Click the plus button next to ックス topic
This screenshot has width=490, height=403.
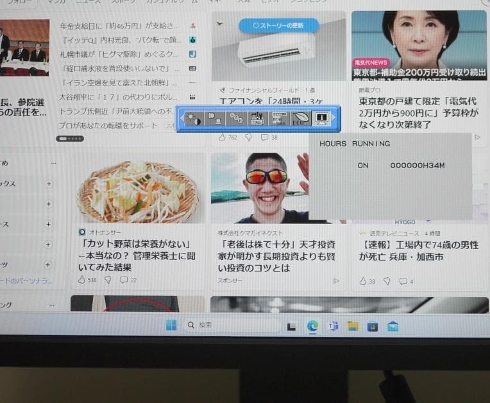click(x=49, y=184)
